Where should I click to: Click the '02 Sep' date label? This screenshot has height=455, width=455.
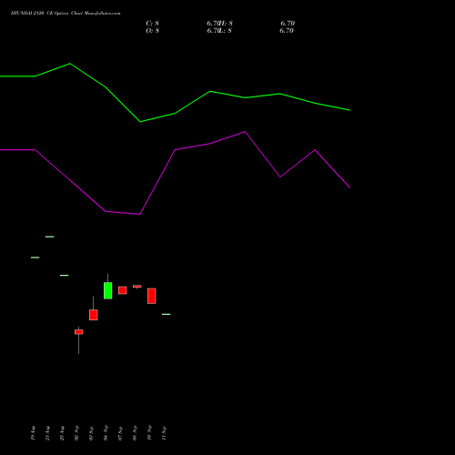click(76, 433)
